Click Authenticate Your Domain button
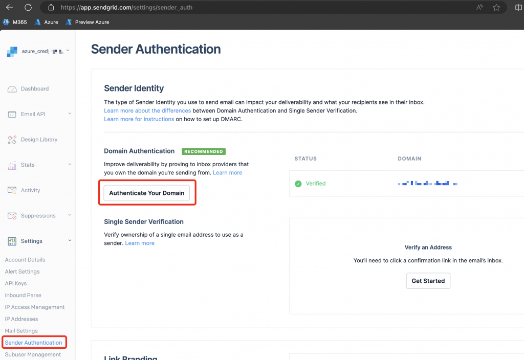Viewport: 524px width, 360px height. click(x=147, y=193)
